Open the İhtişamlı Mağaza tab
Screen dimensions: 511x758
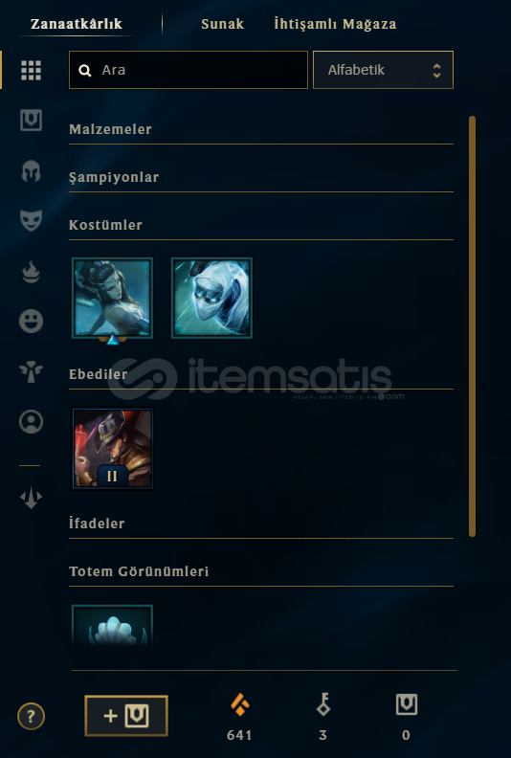coord(335,24)
